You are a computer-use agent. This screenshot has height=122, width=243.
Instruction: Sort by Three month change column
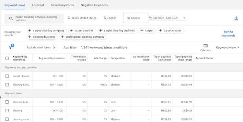click(x=79, y=58)
